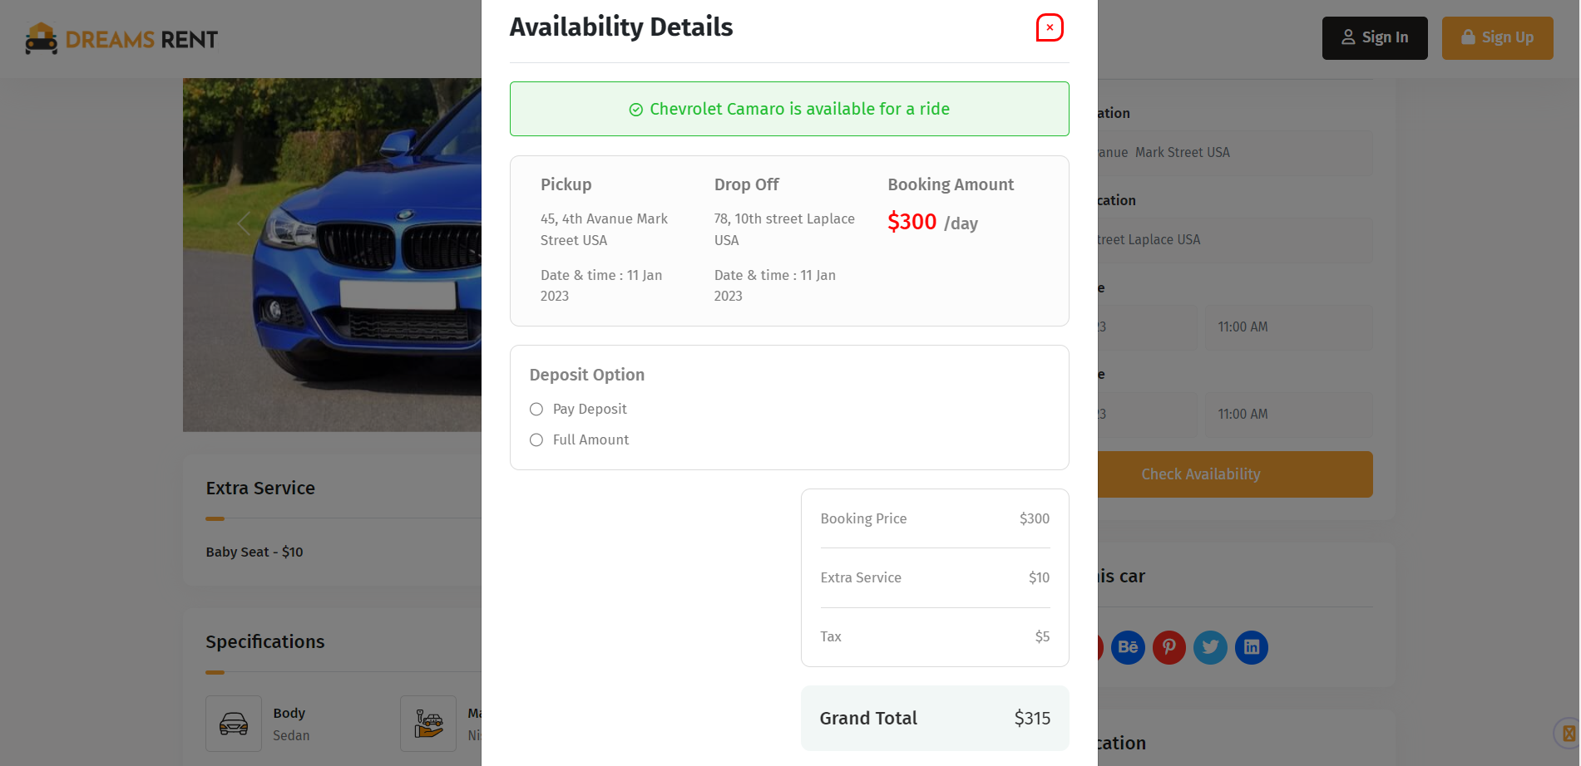Viewport: 1581px width, 766px height.
Task: Share on LinkedIn icon
Action: point(1252,647)
